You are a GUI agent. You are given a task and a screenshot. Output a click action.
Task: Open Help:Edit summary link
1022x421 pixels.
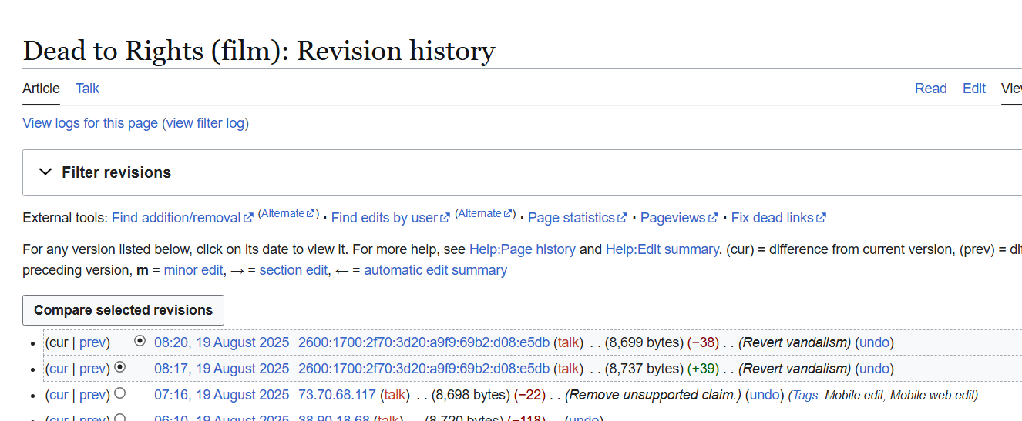click(x=662, y=249)
